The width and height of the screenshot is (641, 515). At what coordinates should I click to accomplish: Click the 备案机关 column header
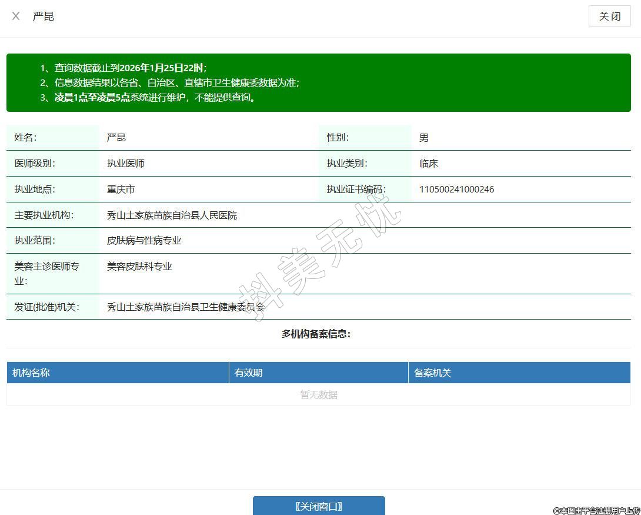[432, 373]
